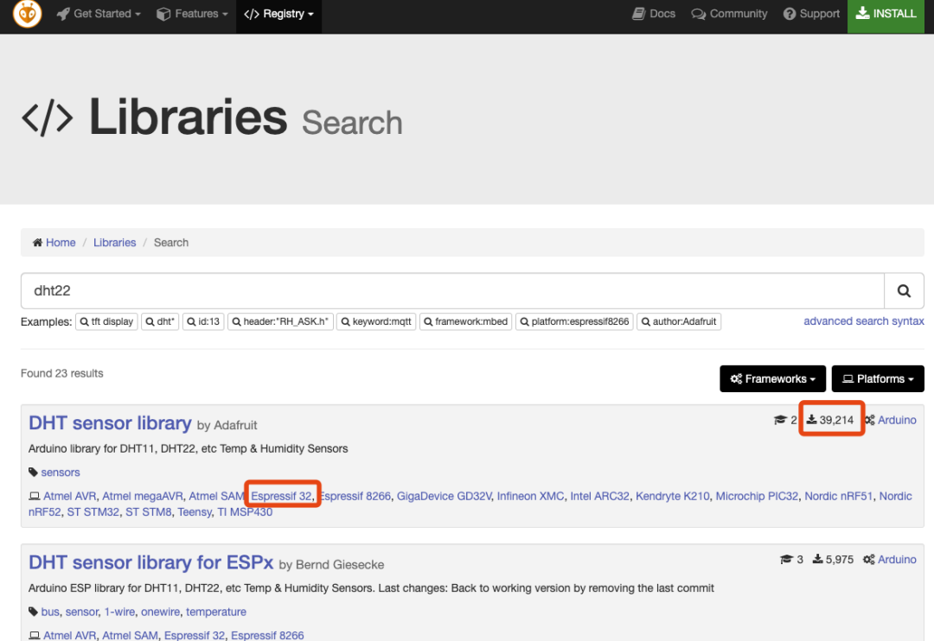This screenshot has height=641, width=934.
Task: Open the Get Started menu
Action: pos(99,14)
